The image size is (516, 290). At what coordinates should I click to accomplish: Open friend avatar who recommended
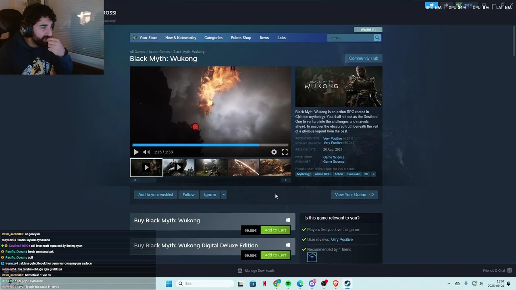point(312,257)
